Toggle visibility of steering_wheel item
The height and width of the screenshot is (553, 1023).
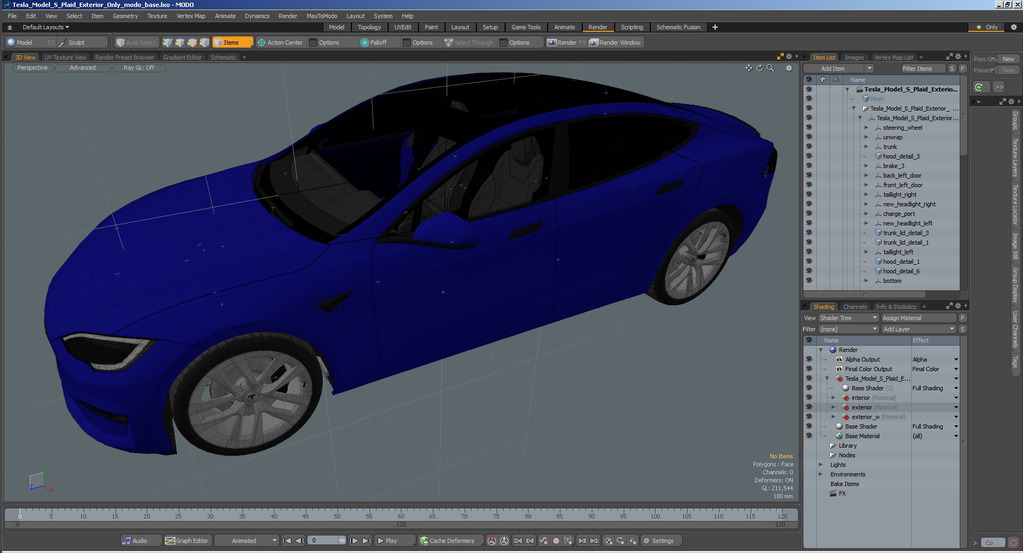809,128
